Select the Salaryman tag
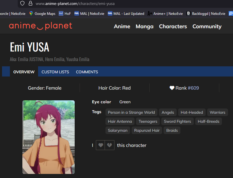The width and height of the screenshot is (233, 178). pos(118,130)
